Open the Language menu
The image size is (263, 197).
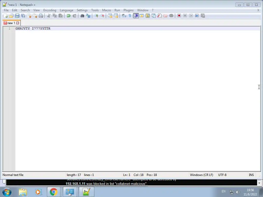[67, 10]
